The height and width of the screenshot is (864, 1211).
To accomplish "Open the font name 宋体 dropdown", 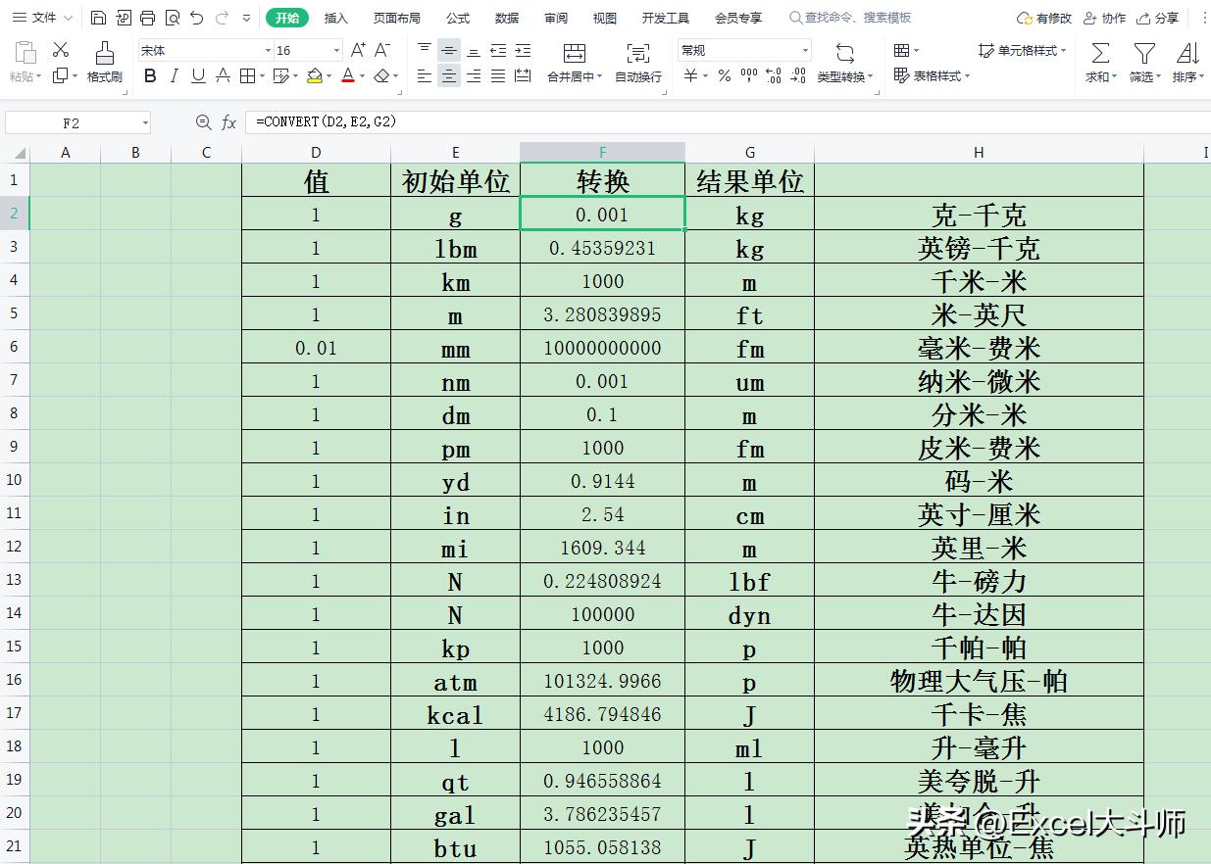I will pos(269,49).
